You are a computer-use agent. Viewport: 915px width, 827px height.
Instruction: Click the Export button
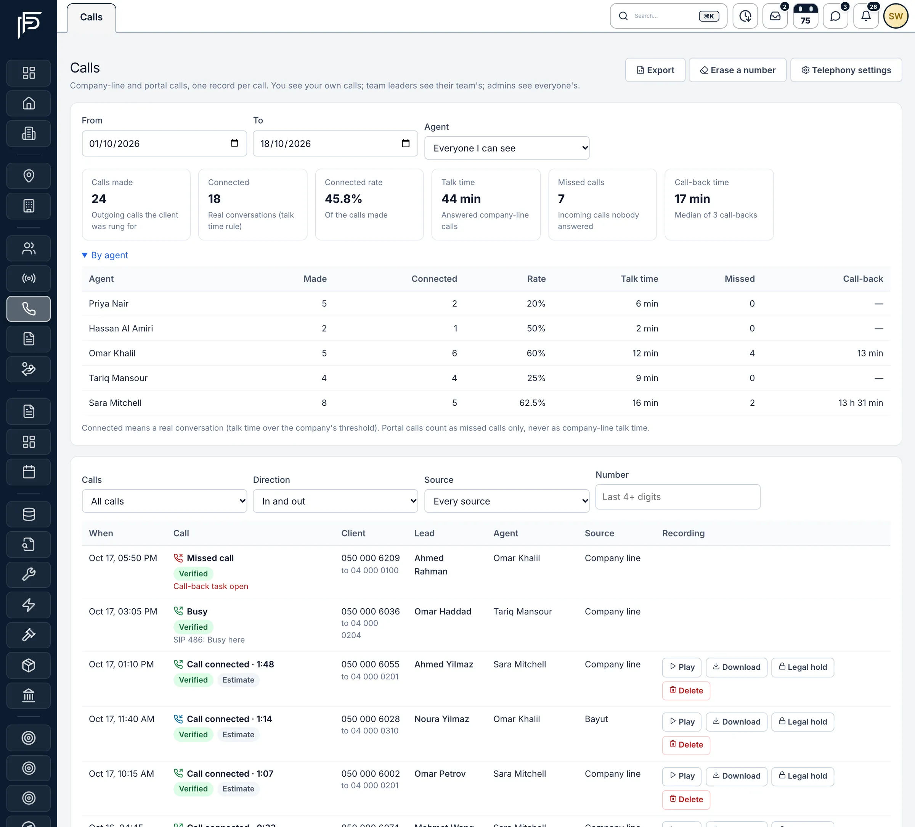pos(655,70)
